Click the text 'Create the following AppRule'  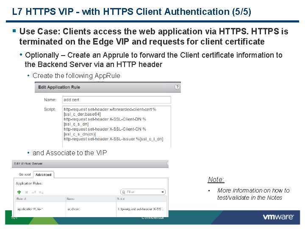point(76,75)
